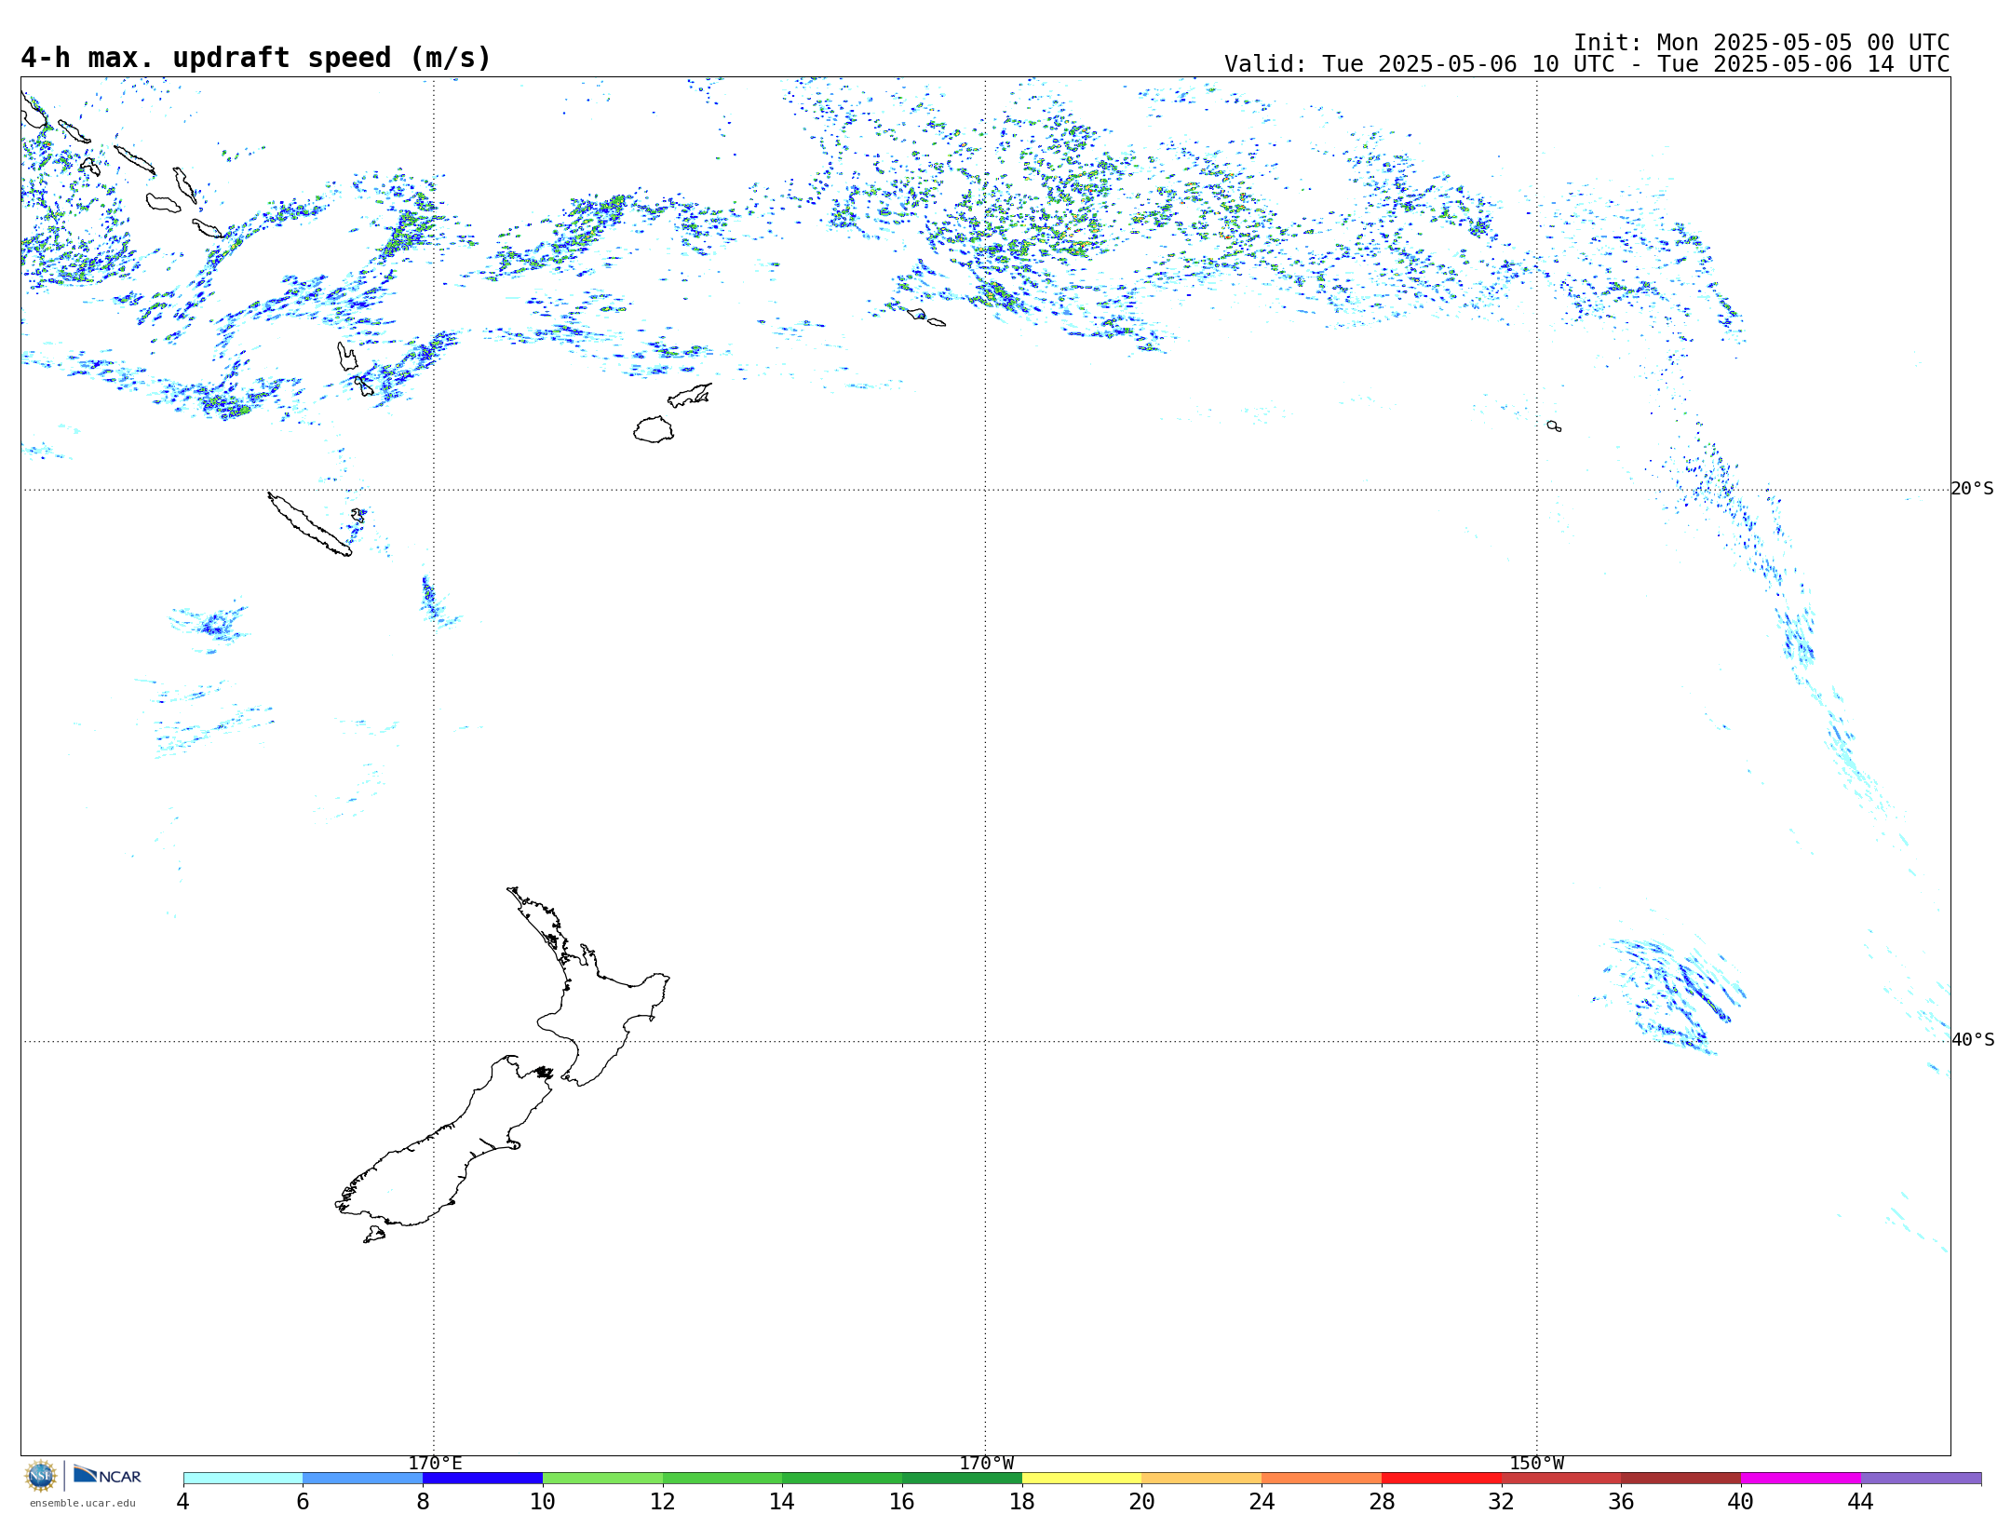The height and width of the screenshot is (1514, 2011).
Task: Select the dull red 32–36 colorbar swatch
Action: point(1561,1479)
